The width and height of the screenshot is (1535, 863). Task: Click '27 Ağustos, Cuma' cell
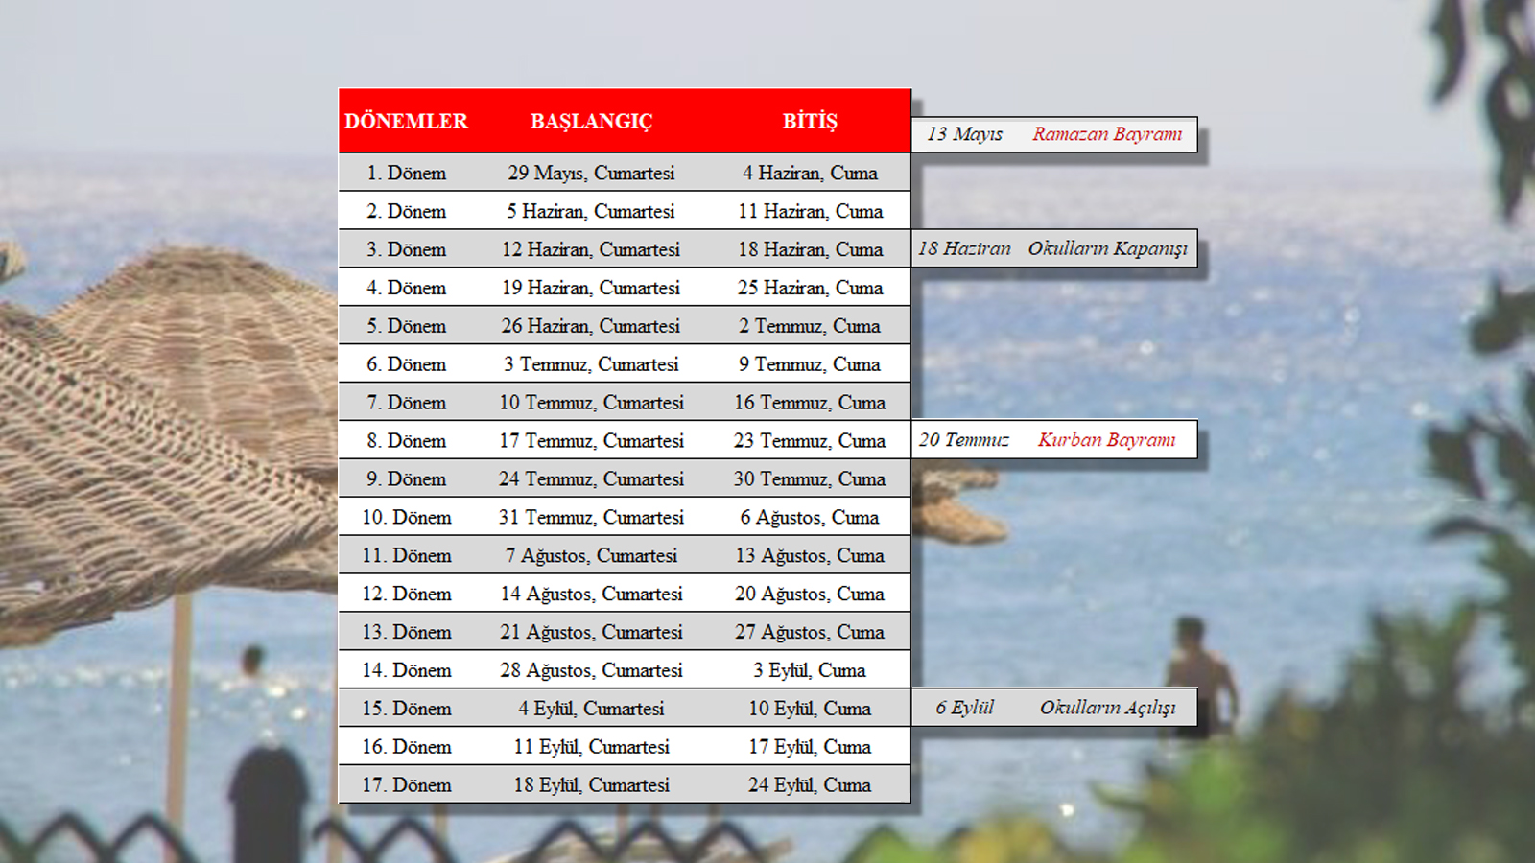coord(810,633)
